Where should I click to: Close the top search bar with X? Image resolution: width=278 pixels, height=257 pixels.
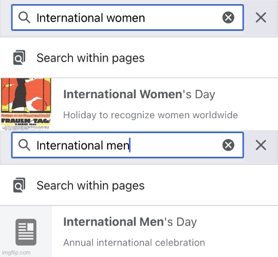[261, 17]
